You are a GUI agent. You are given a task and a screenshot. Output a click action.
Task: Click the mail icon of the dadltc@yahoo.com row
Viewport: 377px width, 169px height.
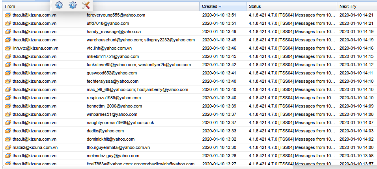8,131
